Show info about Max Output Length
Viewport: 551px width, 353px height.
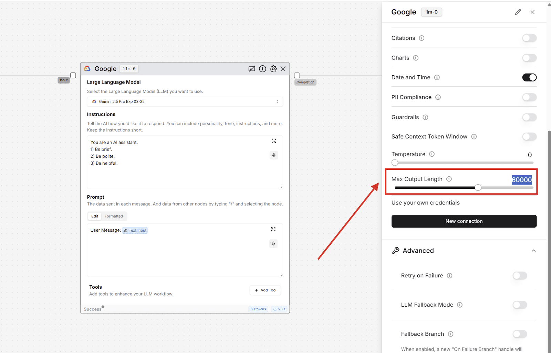449,179
